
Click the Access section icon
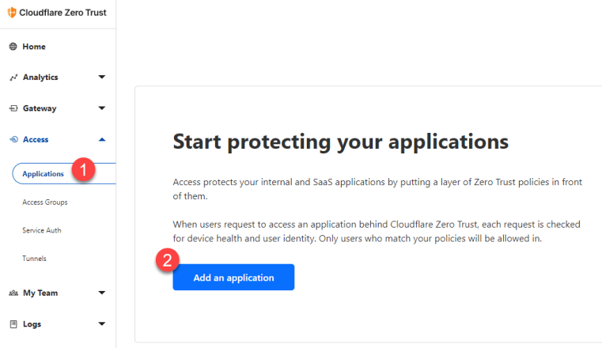tap(13, 139)
